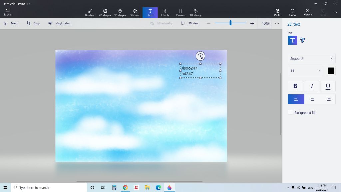Zoom in with the plus button
The width and height of the screenshot is (341, 192).
(252, 23)
